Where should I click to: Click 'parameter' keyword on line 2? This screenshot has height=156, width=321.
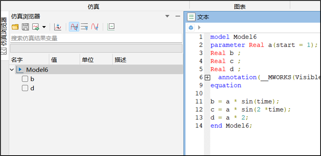(228, 45)
